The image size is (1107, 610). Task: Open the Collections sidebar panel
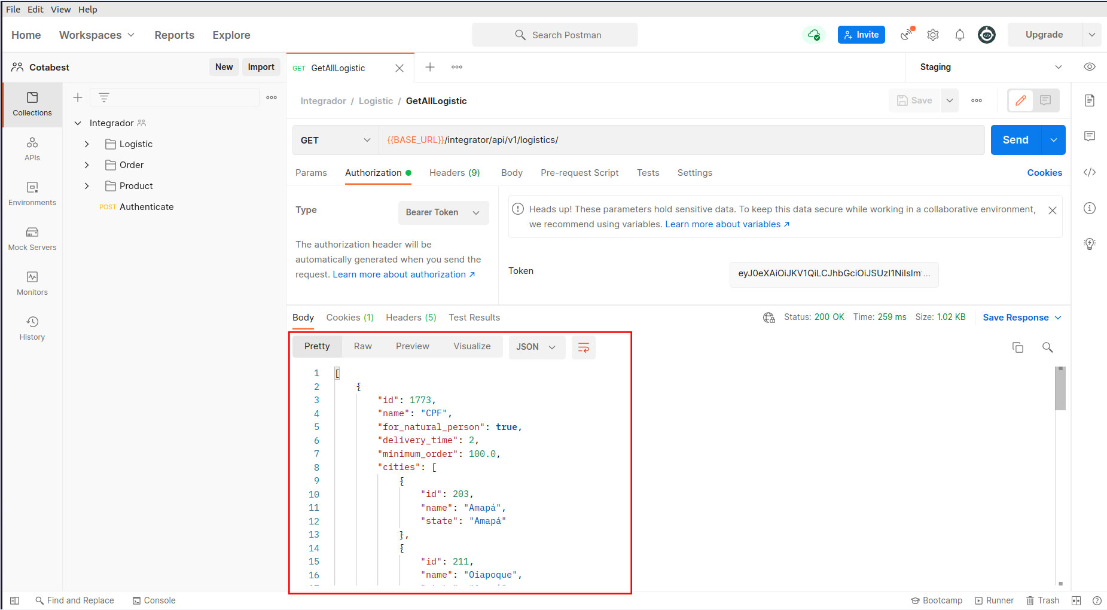32,104
